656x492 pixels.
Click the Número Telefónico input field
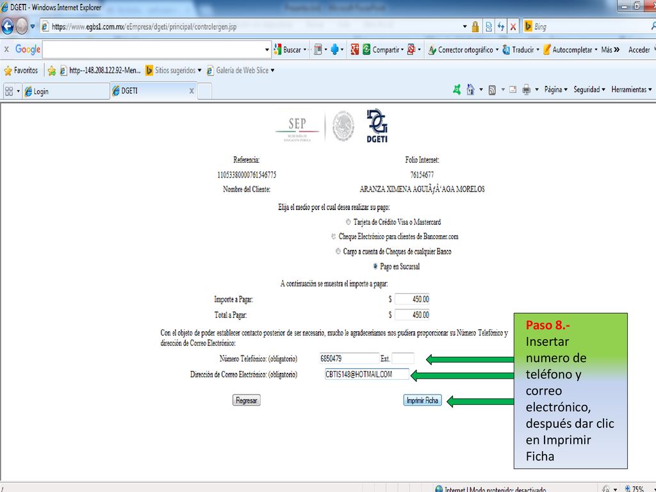coord(349,359)
